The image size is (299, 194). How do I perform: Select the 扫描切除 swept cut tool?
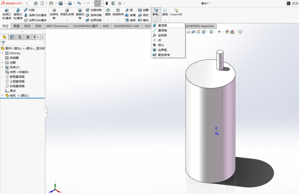tap(94, 10)
